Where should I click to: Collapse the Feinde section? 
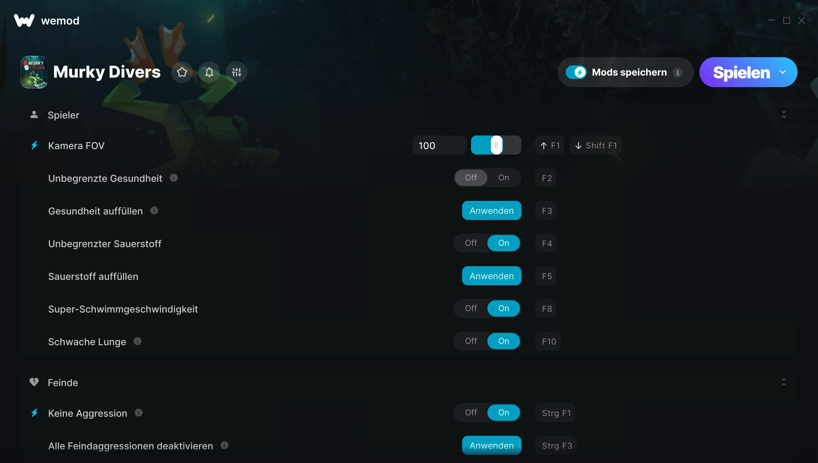[784, 382]
